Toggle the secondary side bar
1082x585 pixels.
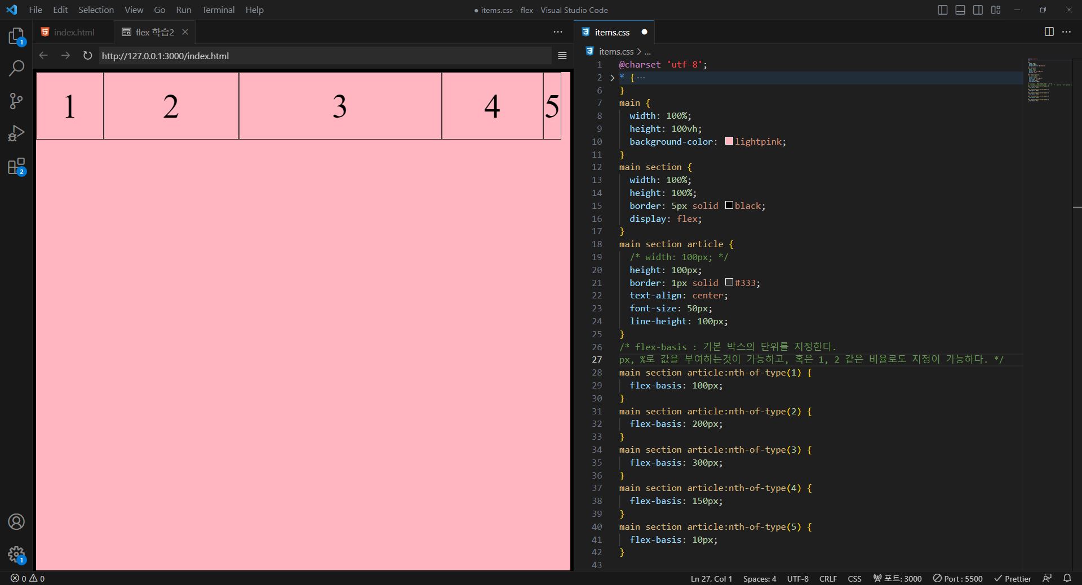pyautogui.click(x=978, y=10)
